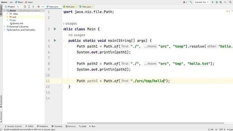
Task: Click run gutter icon beside class Main
Action: [55, 29]
